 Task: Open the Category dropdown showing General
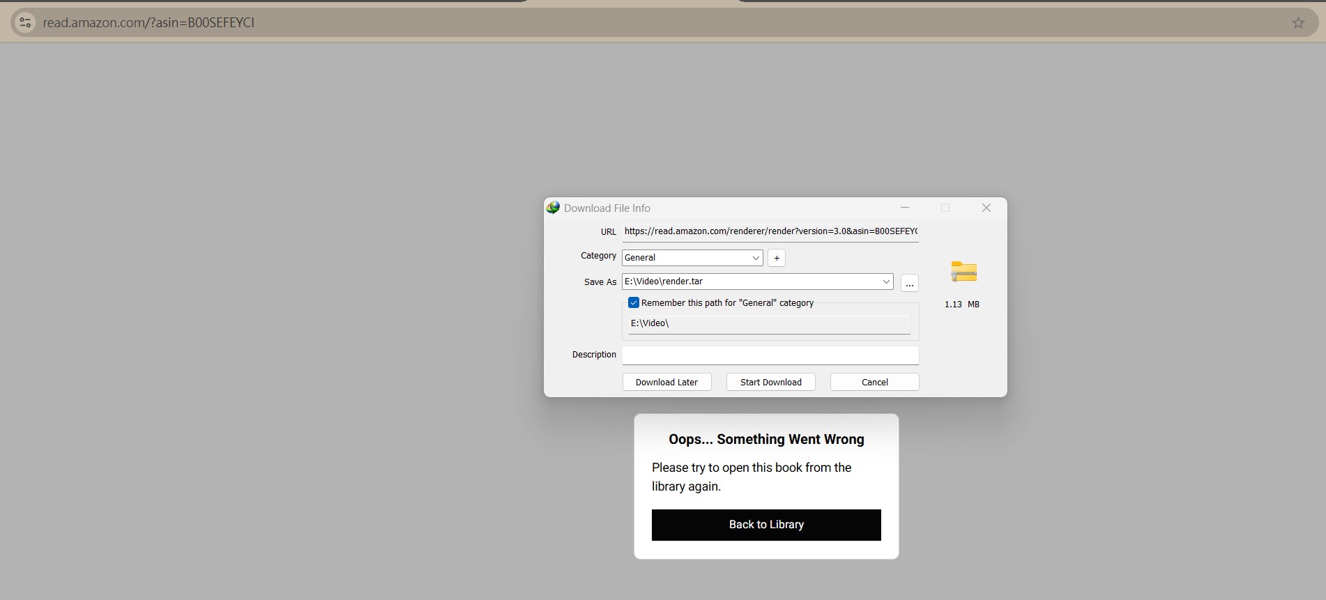click(x=692, y=258)
